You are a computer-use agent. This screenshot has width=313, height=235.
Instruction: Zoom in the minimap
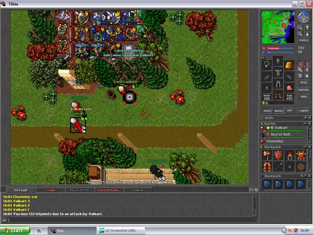pyautogui.click(x=300, y=34)
